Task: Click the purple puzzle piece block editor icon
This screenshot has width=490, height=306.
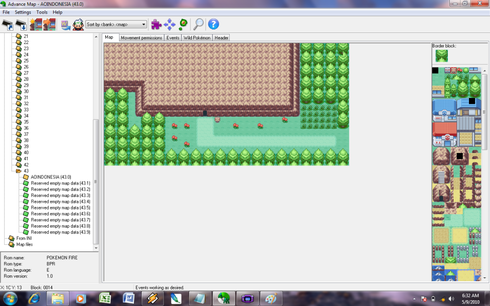Action: pyautogui.click(x=156, y=24)
